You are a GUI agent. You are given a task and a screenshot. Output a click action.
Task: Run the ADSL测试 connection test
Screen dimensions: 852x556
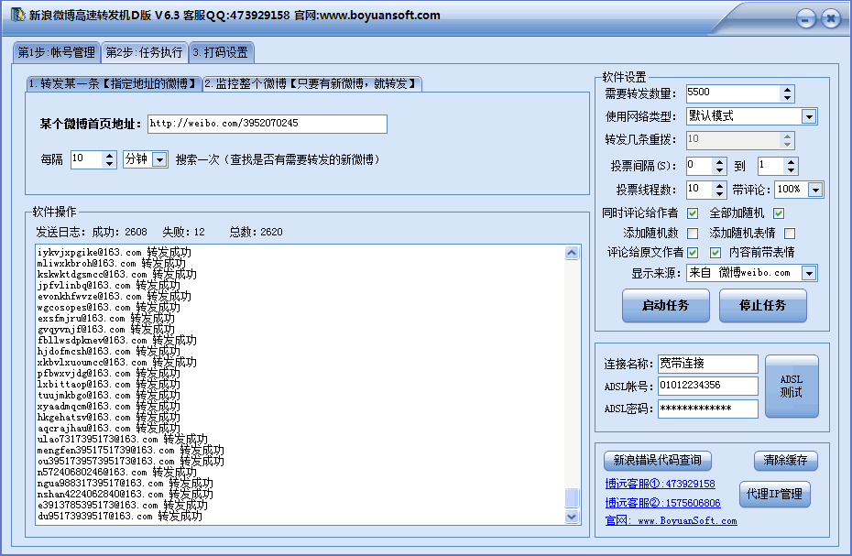click(x=792, y=386)
